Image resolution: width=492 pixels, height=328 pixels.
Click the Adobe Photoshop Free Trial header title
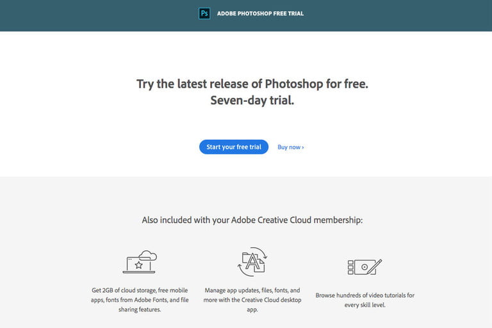(260, 13)
